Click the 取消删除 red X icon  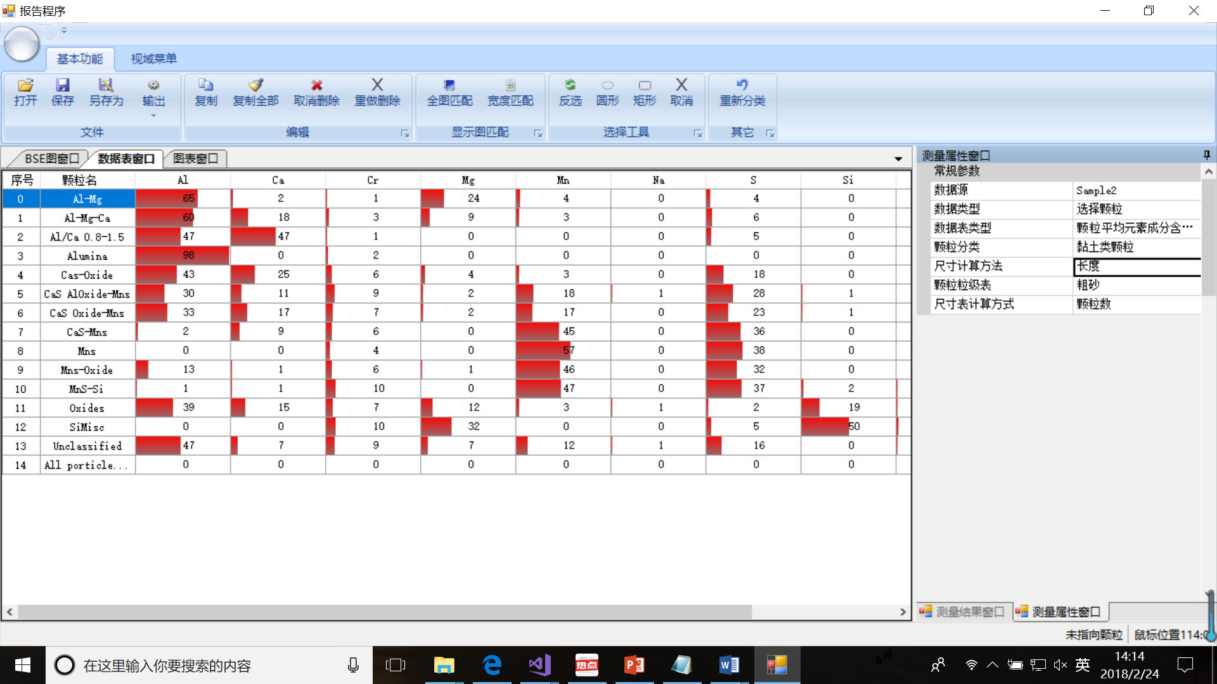tap(316, 85)
